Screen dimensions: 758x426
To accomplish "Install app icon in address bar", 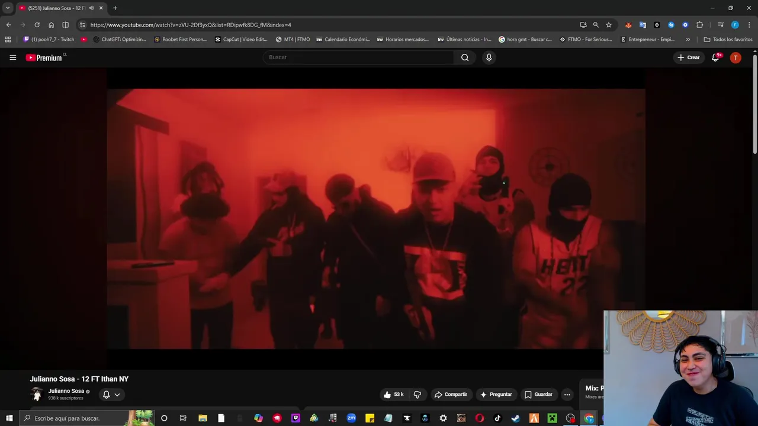I will [x=583, y=25].
